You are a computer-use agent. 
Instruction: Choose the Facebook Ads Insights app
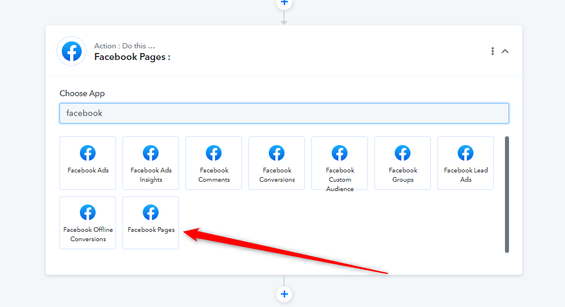(x=150, y=163)
